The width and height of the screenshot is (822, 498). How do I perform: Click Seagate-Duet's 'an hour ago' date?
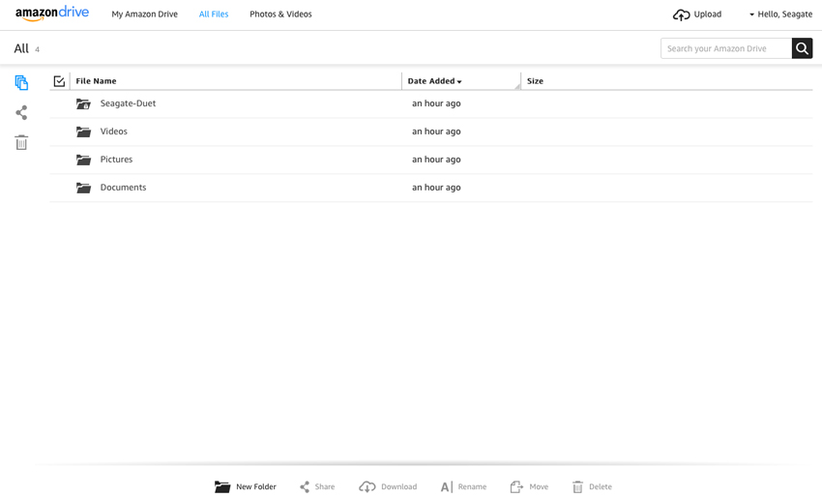(436, 103)
